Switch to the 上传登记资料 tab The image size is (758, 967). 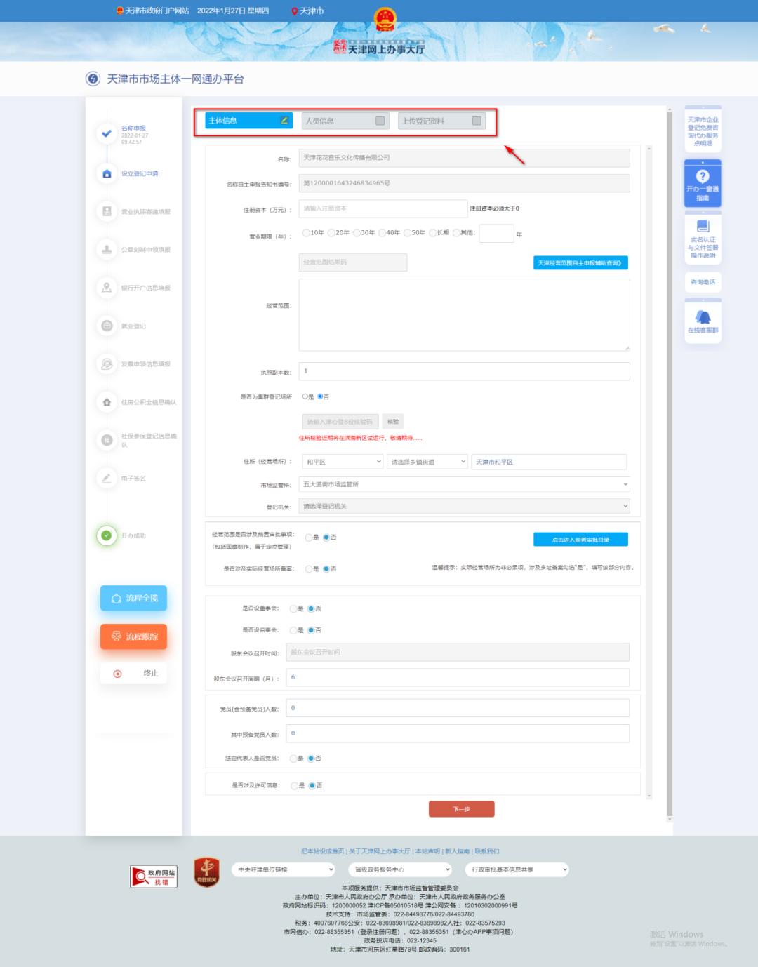pos(441,121)
